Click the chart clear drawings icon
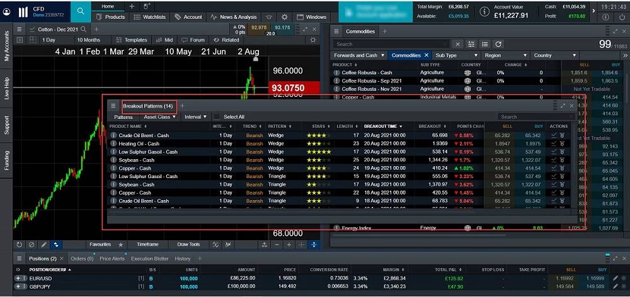Viewport: 630px width, 297px height. click(x=31, y=244)
